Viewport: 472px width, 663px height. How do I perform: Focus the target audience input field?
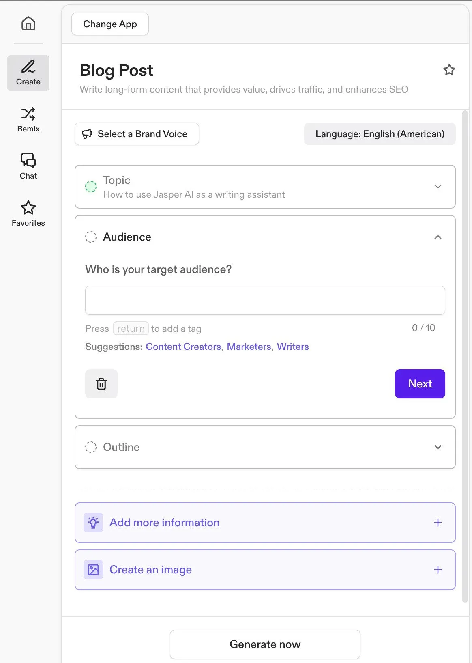click(265, 300)
